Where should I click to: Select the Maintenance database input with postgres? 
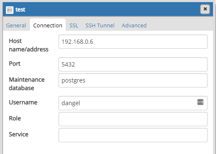click(x=133, y=80)
